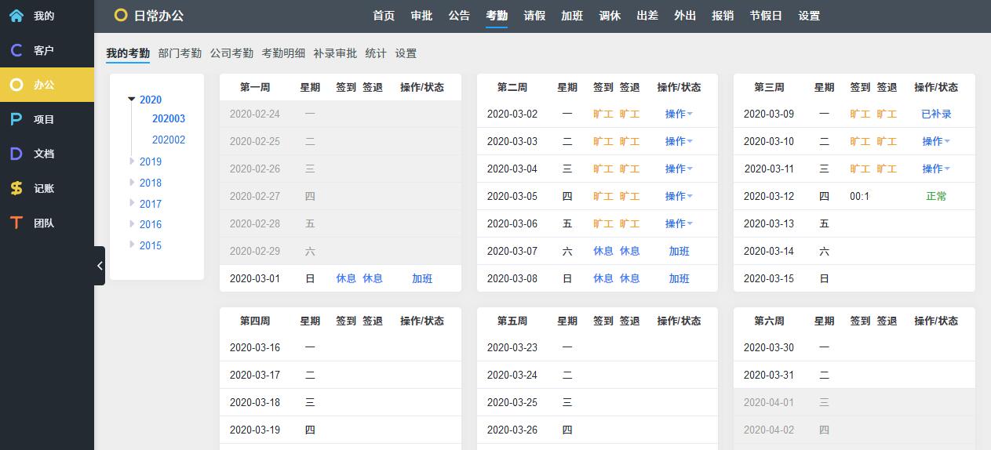Open 操作 dropdown for 2020-03-10
991x450 pixels.
935,141
